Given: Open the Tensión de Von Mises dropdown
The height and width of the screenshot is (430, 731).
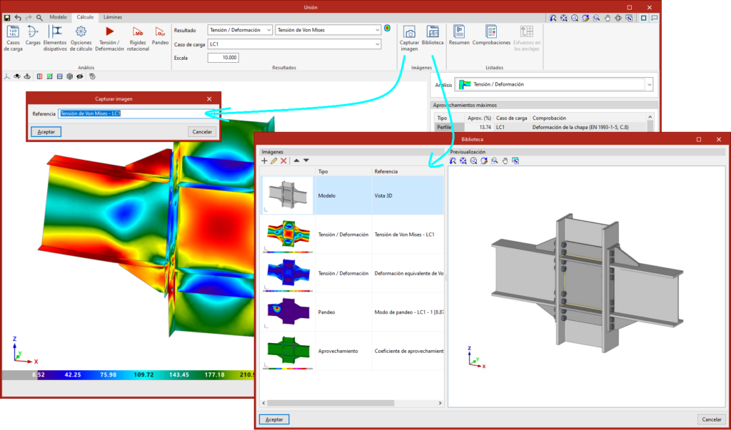Looking at the screenshot, I should coord(328,30).
